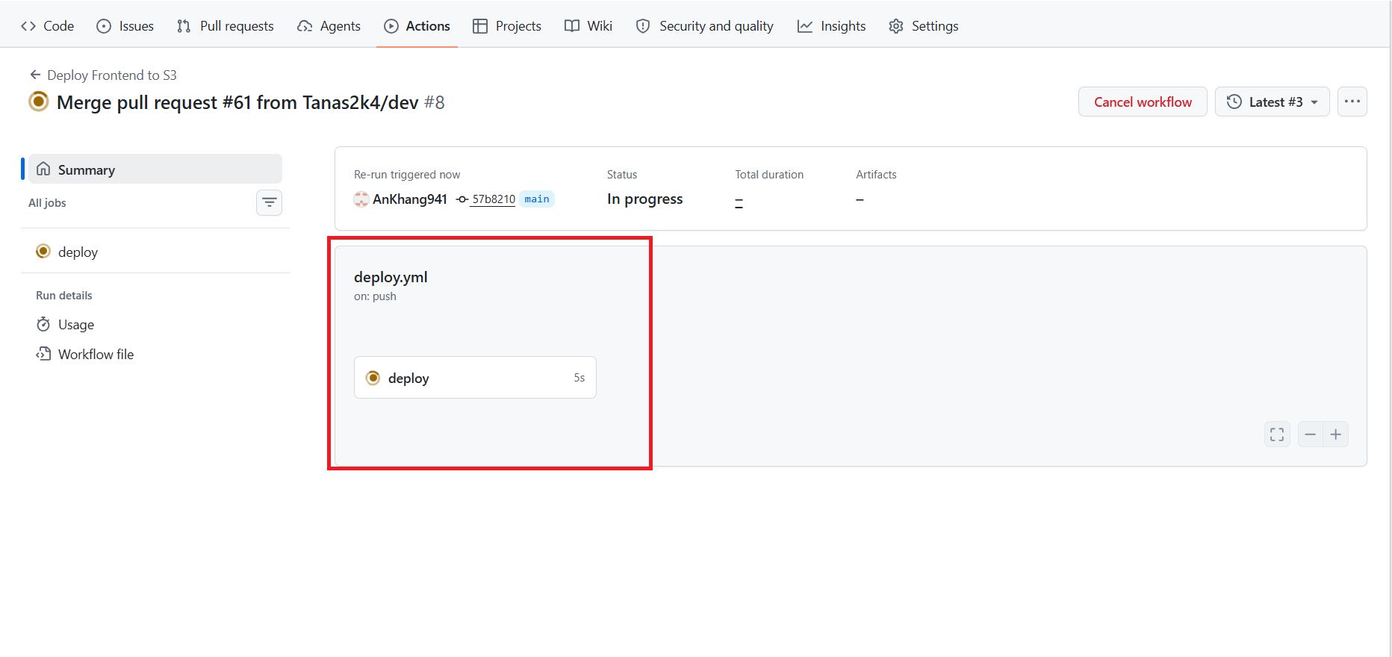Screen dimensions: 1392x657
Task: Open the Insights tab
Action: [x=831, y=26]
